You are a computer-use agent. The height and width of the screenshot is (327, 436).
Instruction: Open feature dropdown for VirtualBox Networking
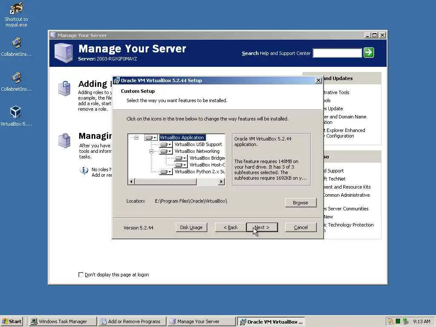pos(166,151)
